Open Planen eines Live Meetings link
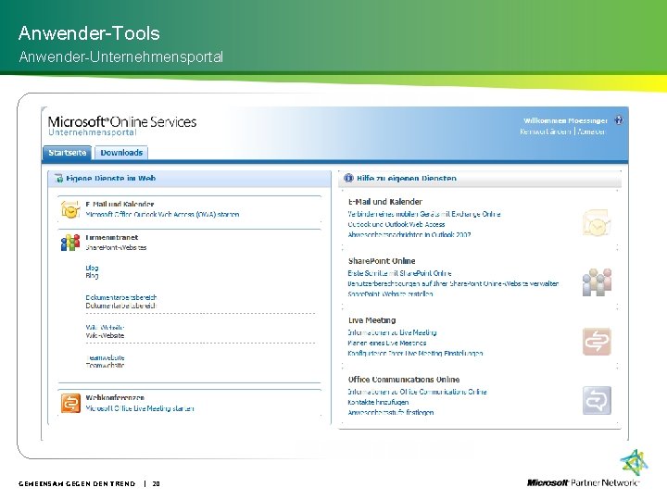The image size is (667, 500). click(x=386, y=343)
